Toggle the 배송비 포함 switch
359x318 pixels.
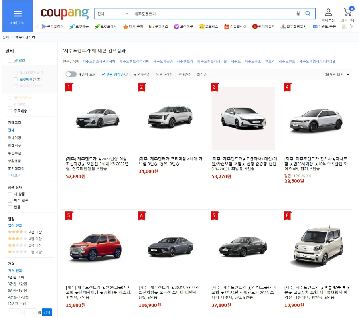click(71, 74)
